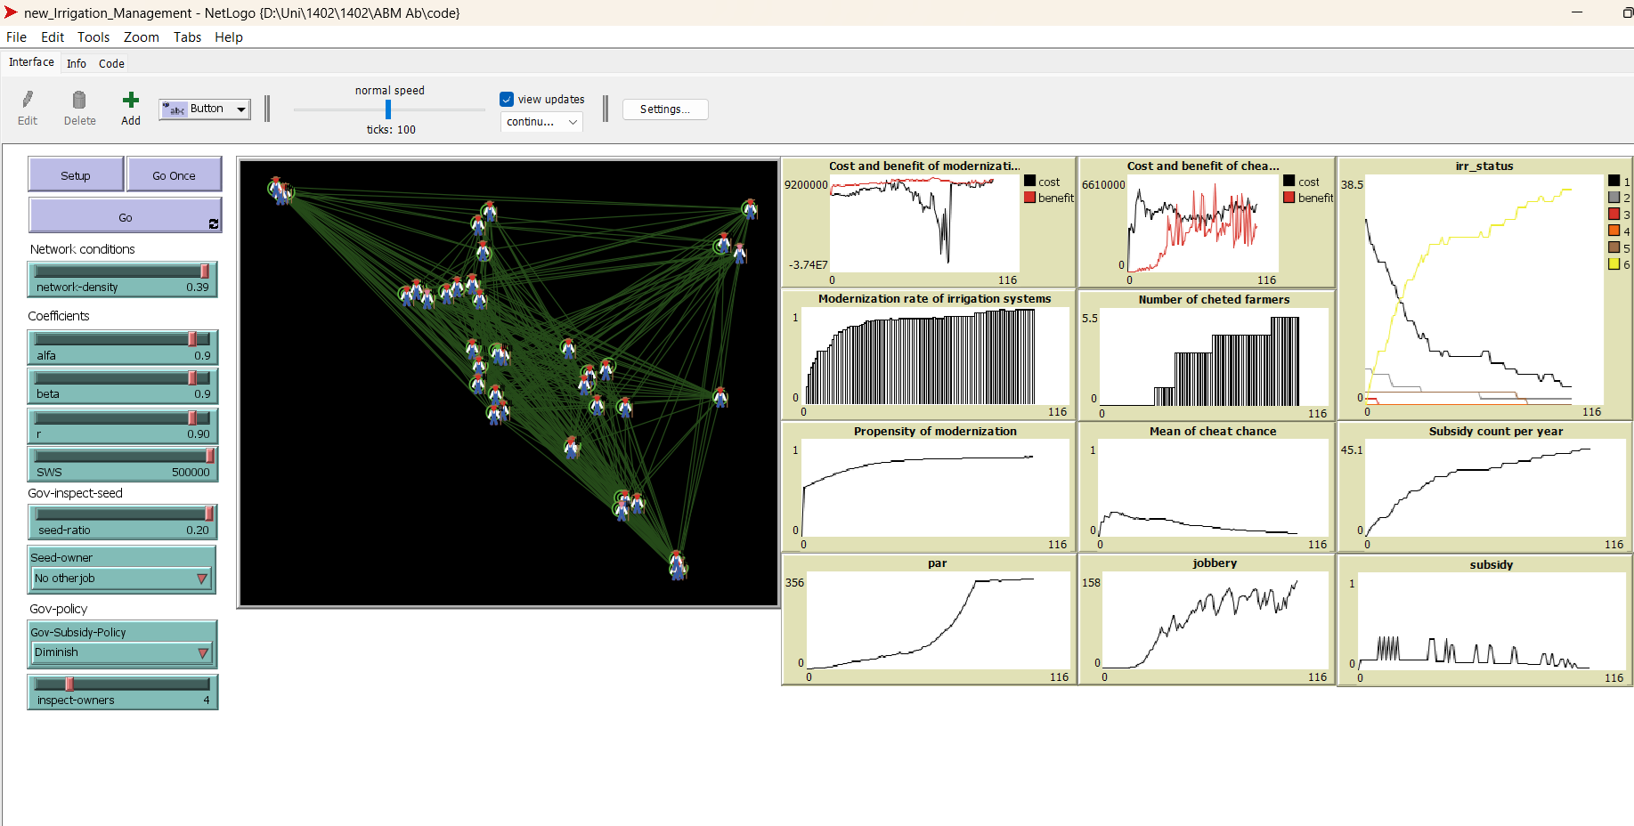Viewport: 1634px width, 826px height.
Task: Click the black cost legend swatch in modernization plot
Action: (x=1030, y=181)
